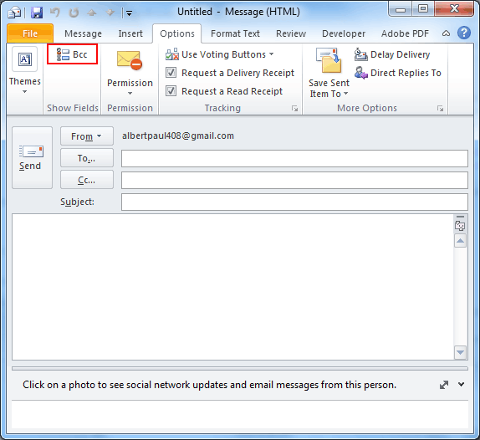Screen dimensions: 480x440
Task: Click the Themes icon
Action: tap(24, 59)
